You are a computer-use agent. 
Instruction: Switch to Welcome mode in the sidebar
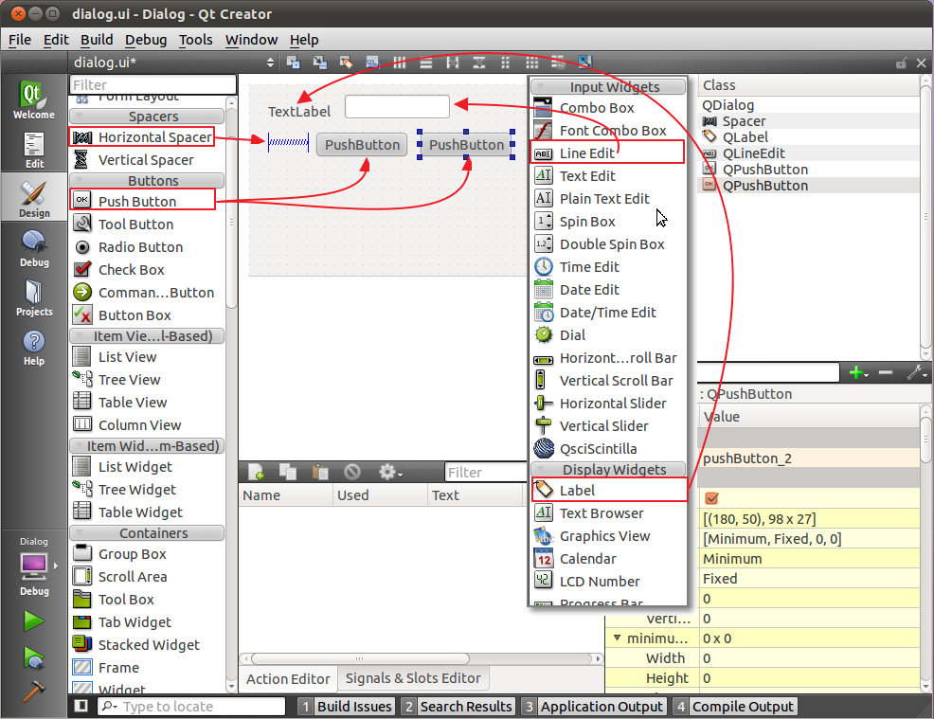coord(33,99)
